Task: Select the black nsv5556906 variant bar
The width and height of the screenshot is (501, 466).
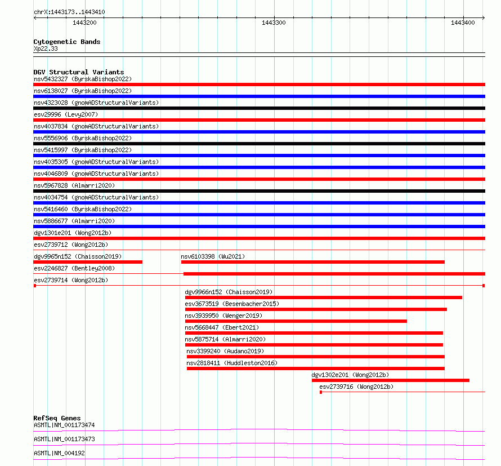Action: (259, 144)
